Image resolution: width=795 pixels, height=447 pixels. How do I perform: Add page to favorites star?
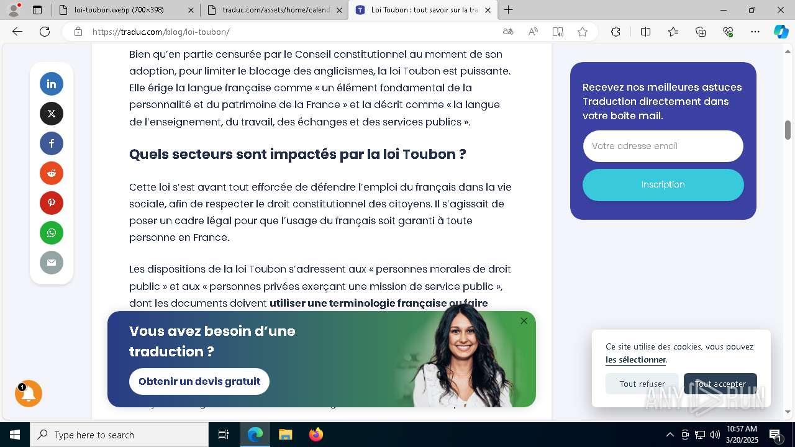click(583, 32)
